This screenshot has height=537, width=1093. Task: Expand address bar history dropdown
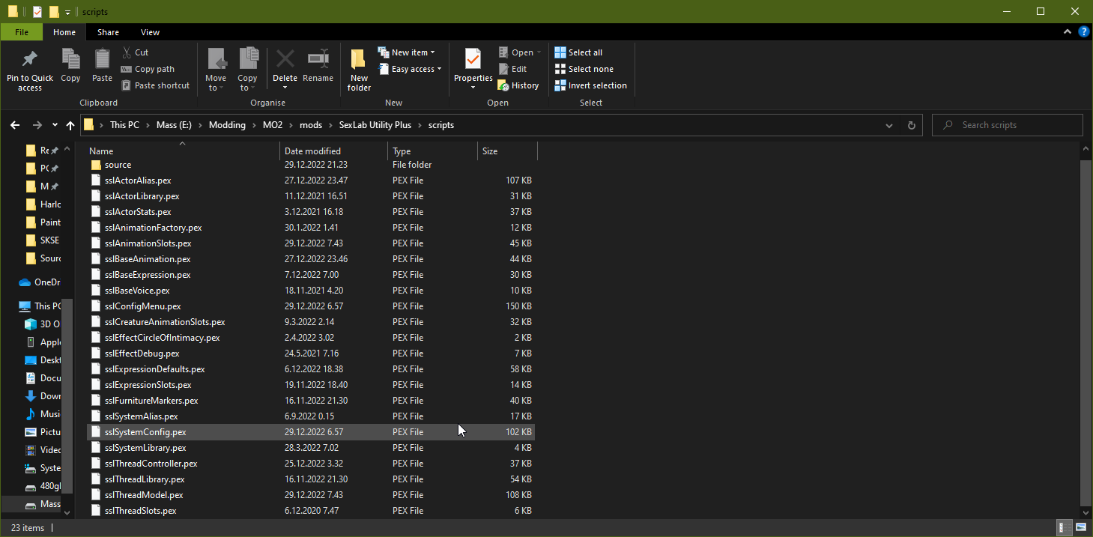pyautogui.click(x=888, y=125)
